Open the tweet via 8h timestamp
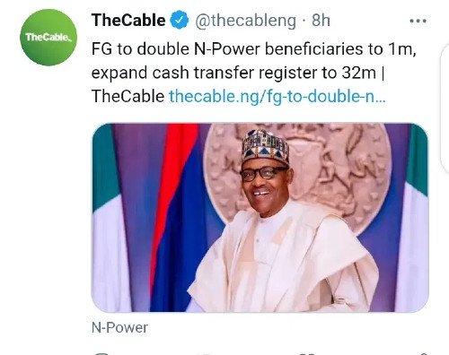The width and height of the screenshot is (449, 355). click(x=321, y=21)
